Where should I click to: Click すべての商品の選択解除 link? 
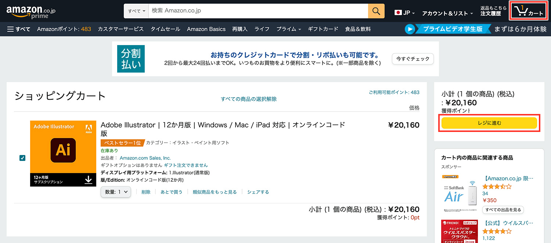point(249,99)
